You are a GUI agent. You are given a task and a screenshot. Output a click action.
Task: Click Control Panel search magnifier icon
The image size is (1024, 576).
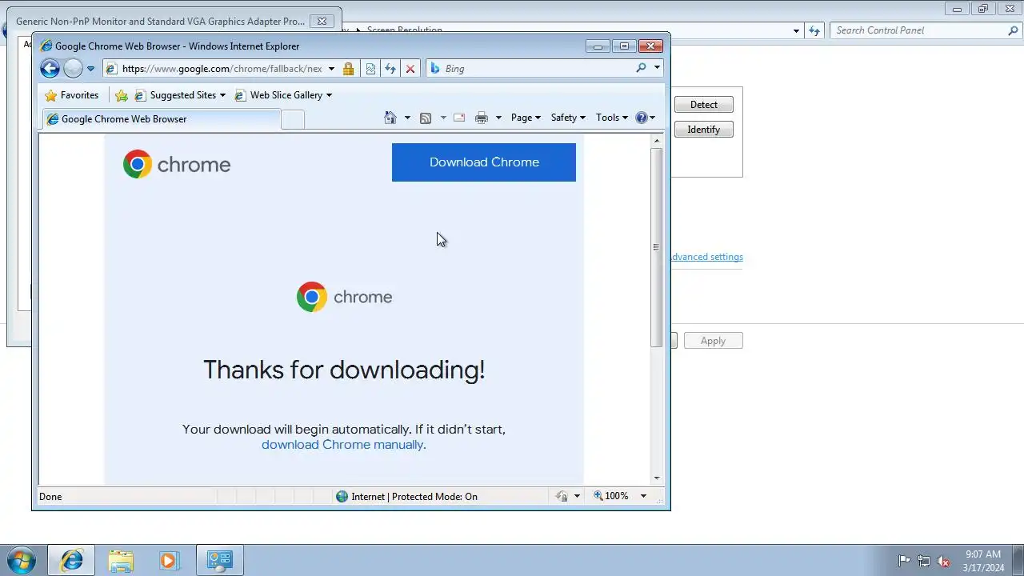(1013, 30)
